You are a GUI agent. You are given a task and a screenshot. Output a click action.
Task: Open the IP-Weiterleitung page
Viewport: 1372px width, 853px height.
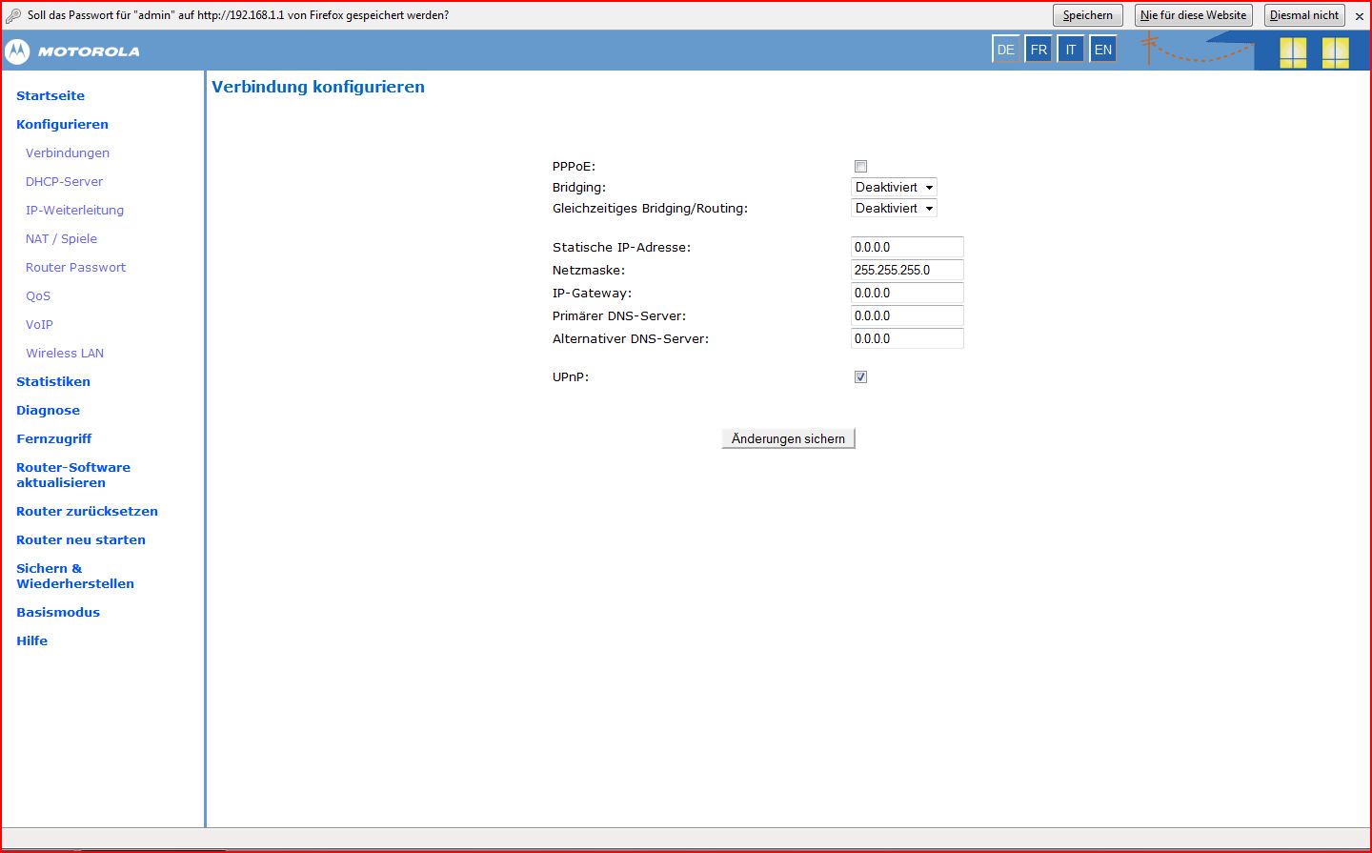pyautogui.click(x=74, y=210)
